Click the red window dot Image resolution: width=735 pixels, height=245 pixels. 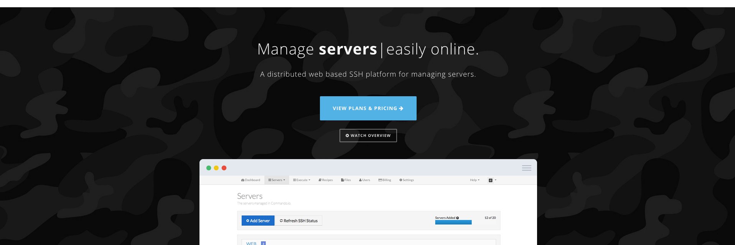(x=224, y=168)
